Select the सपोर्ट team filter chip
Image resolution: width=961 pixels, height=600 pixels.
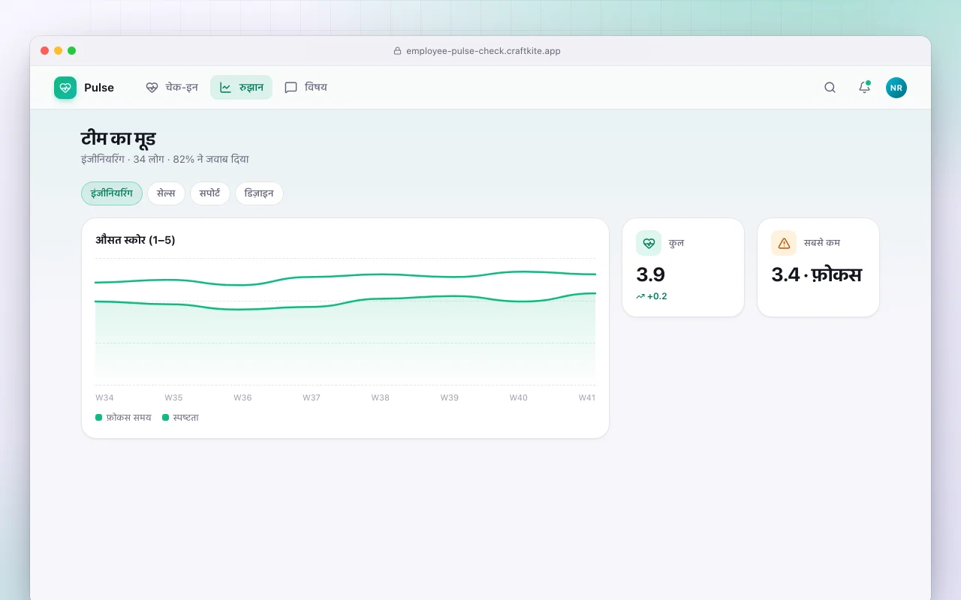click(210, 193)
